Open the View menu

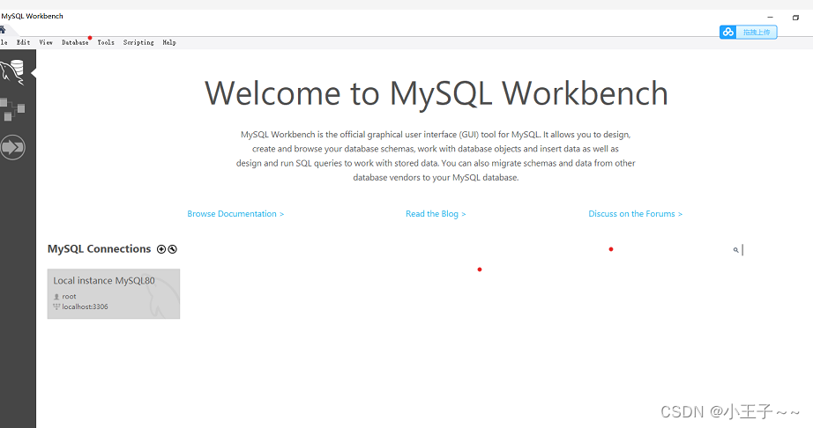46,42
